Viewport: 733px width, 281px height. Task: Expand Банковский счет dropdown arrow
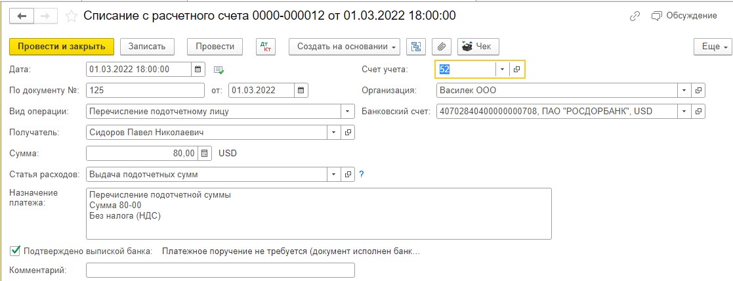tap(684, 111)
